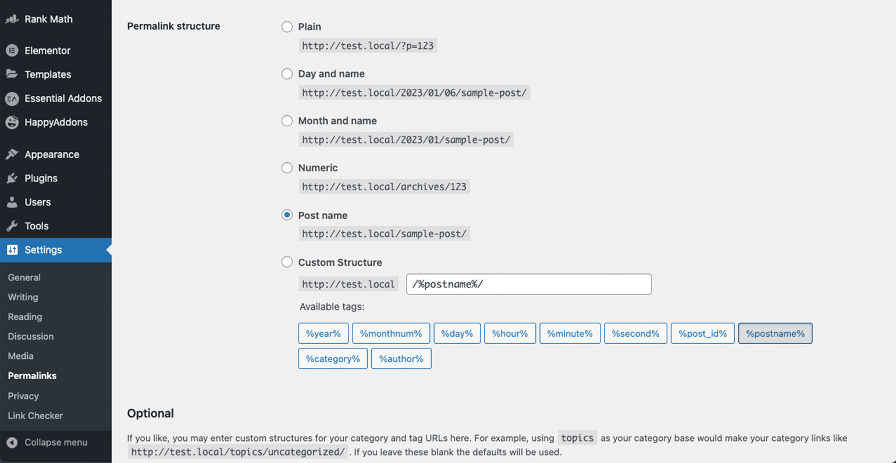Select the Custom Structure radio button

287,262
